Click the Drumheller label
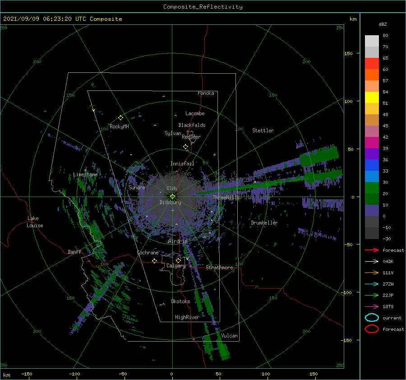The image size is (406, 380). [x=264, y=223]
